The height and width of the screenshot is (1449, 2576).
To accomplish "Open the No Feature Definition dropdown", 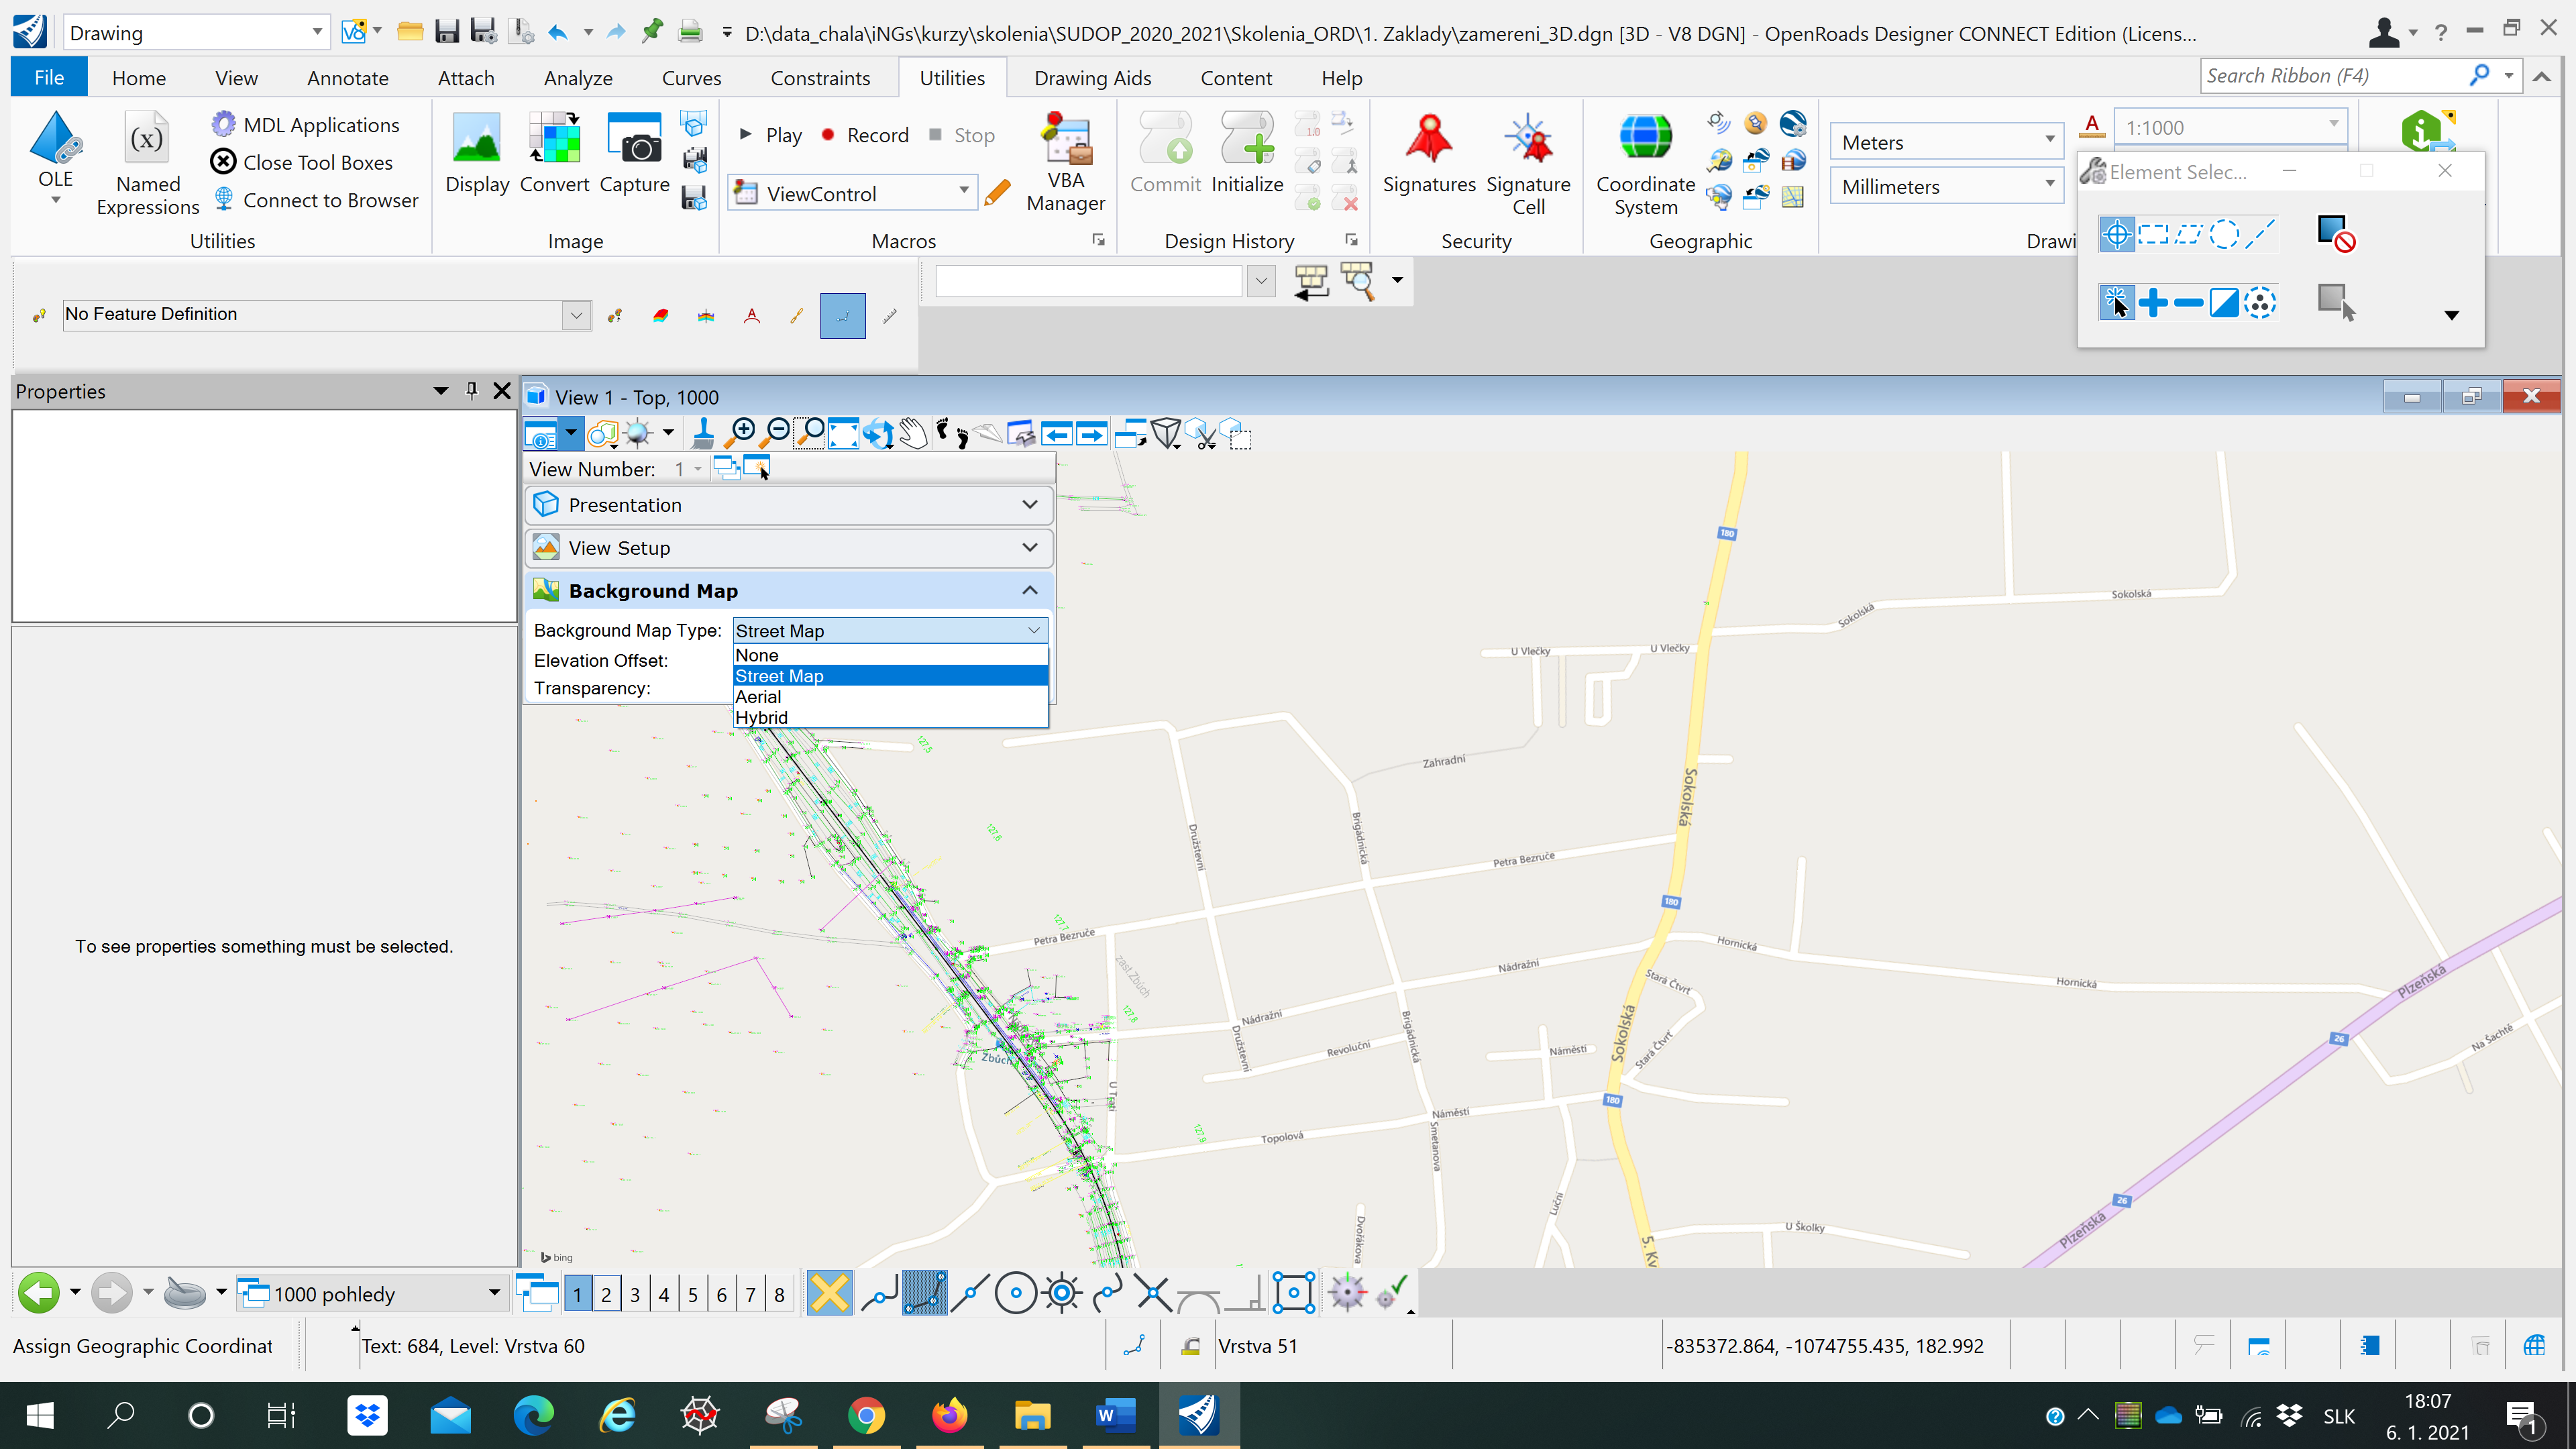I will [576, 314].
